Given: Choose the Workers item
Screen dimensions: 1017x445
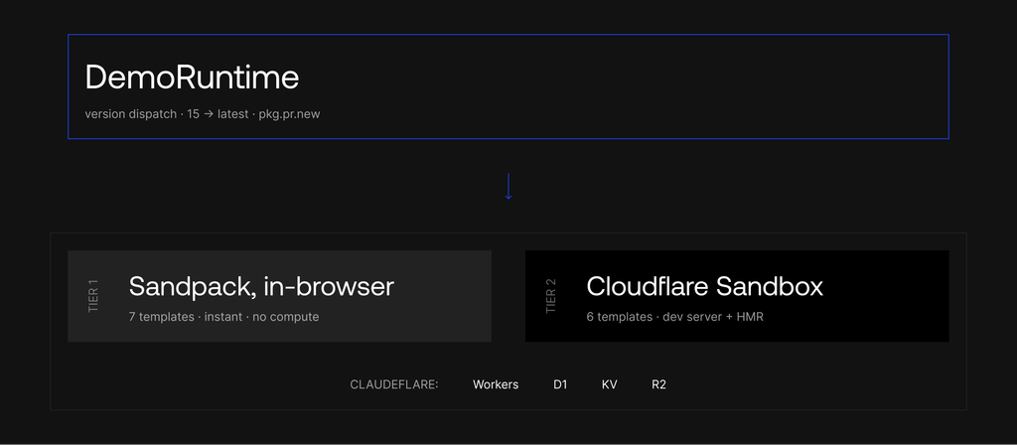Looking at the screenshot, I should [x=496, y=384].
